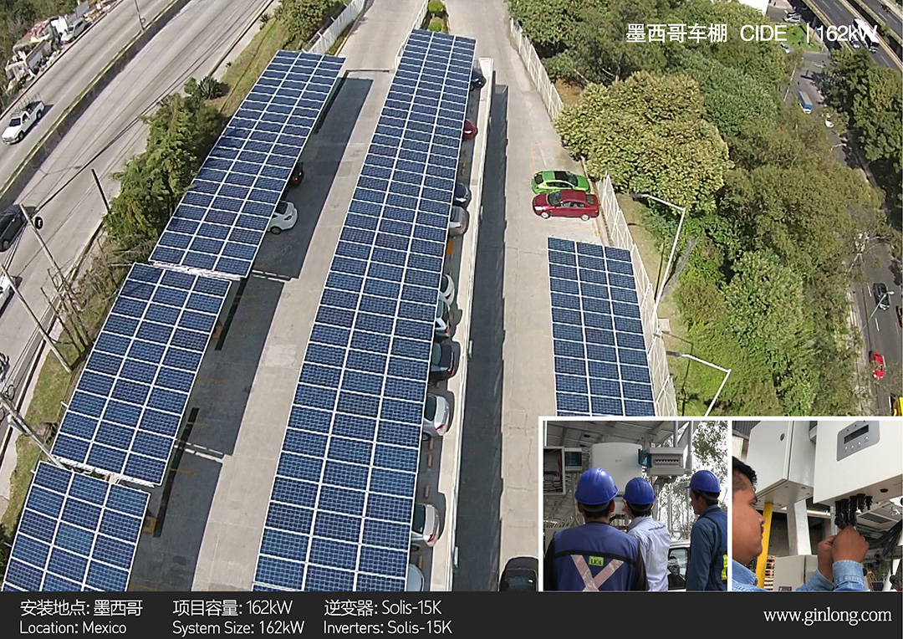Click the green car in the parking lot
903x639 pixels.
pyautogui.click(x=559, y=181)
